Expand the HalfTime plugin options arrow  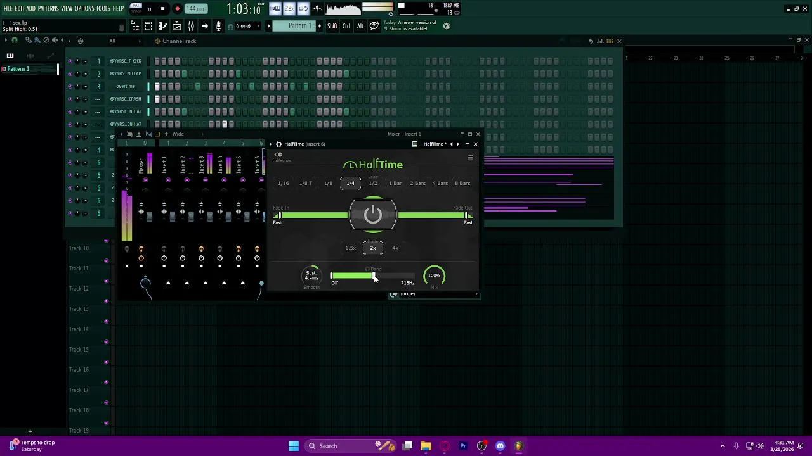pos(271,144)
